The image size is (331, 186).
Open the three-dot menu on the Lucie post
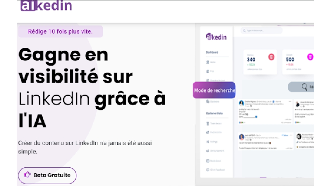tap(291, 135)
